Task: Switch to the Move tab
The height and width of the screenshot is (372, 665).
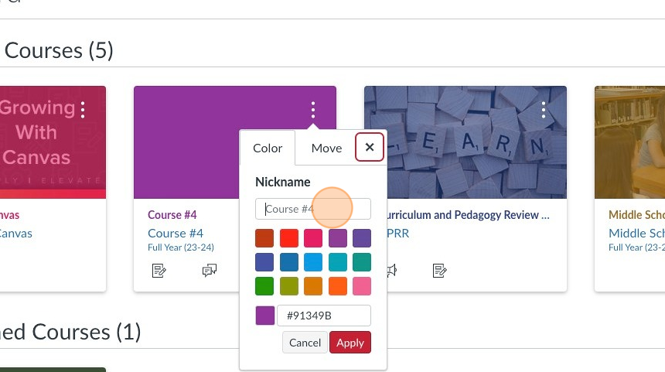Action: (x=326, y=148)
